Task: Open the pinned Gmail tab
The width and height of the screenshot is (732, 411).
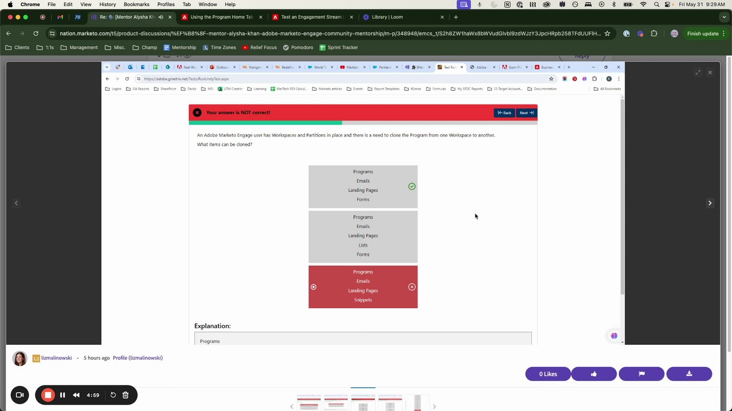Action: coord(60,17)
